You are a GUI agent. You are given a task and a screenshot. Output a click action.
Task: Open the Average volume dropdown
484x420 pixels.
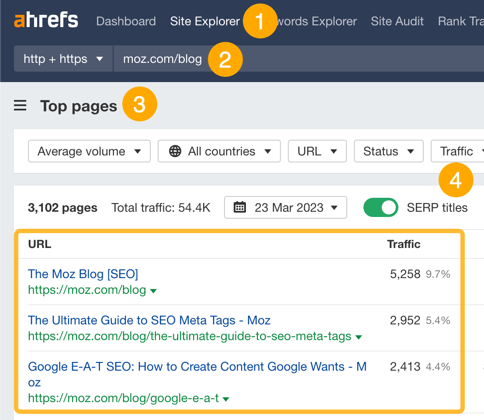89,151
